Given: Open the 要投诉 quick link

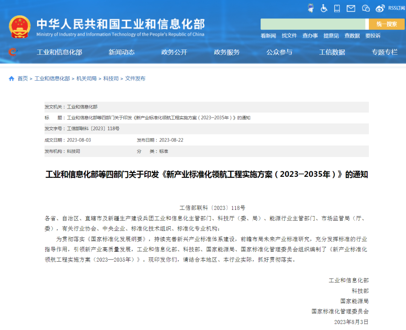Looking at the screenshot, I should [373, 36].
